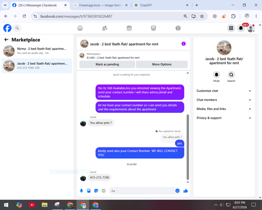Open the Video icon in top navigation

click(x=129, y=28)
